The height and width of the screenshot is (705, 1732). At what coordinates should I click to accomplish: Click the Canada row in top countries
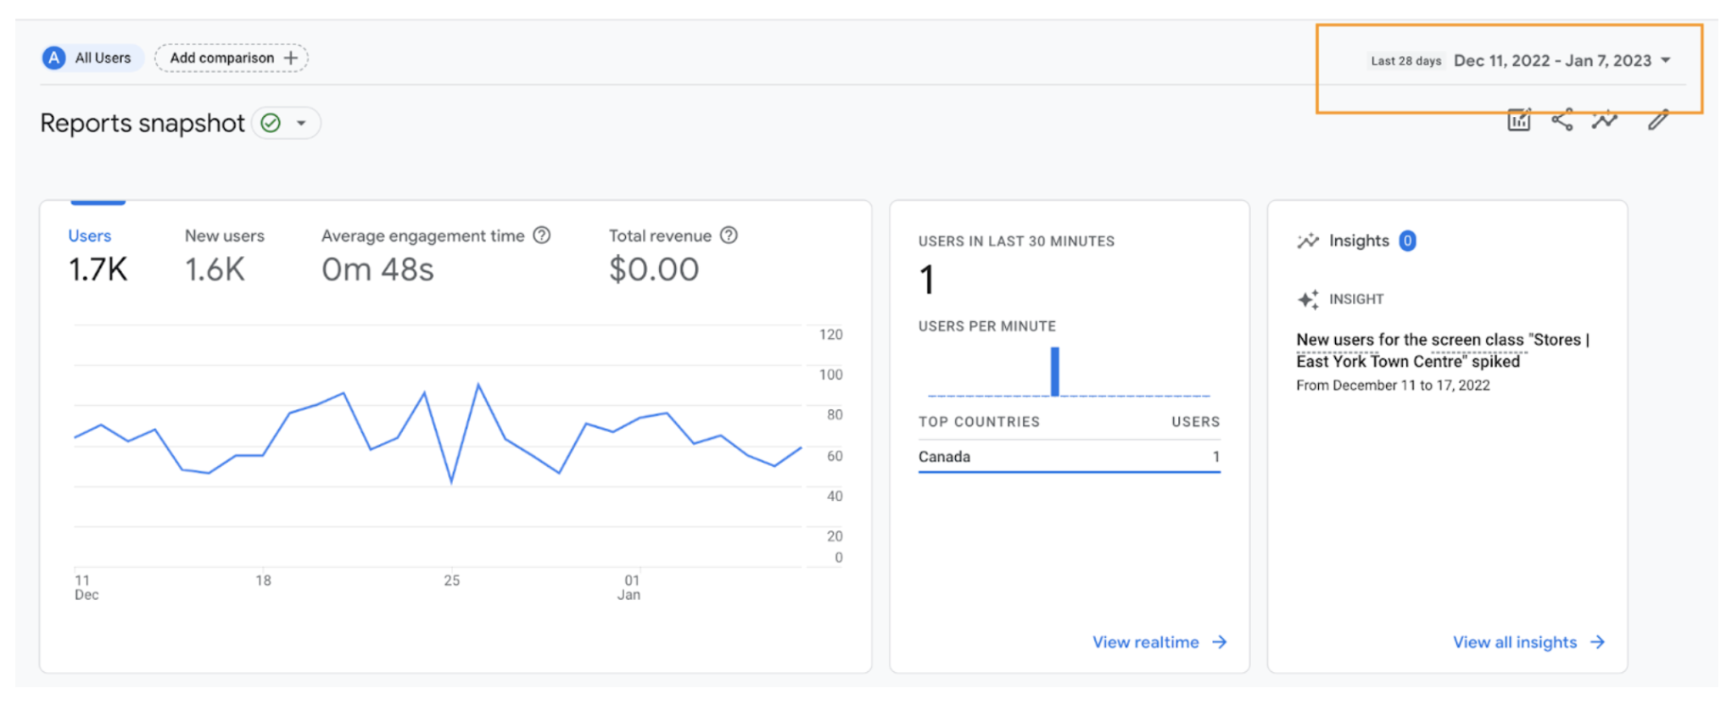(1069, 457)
